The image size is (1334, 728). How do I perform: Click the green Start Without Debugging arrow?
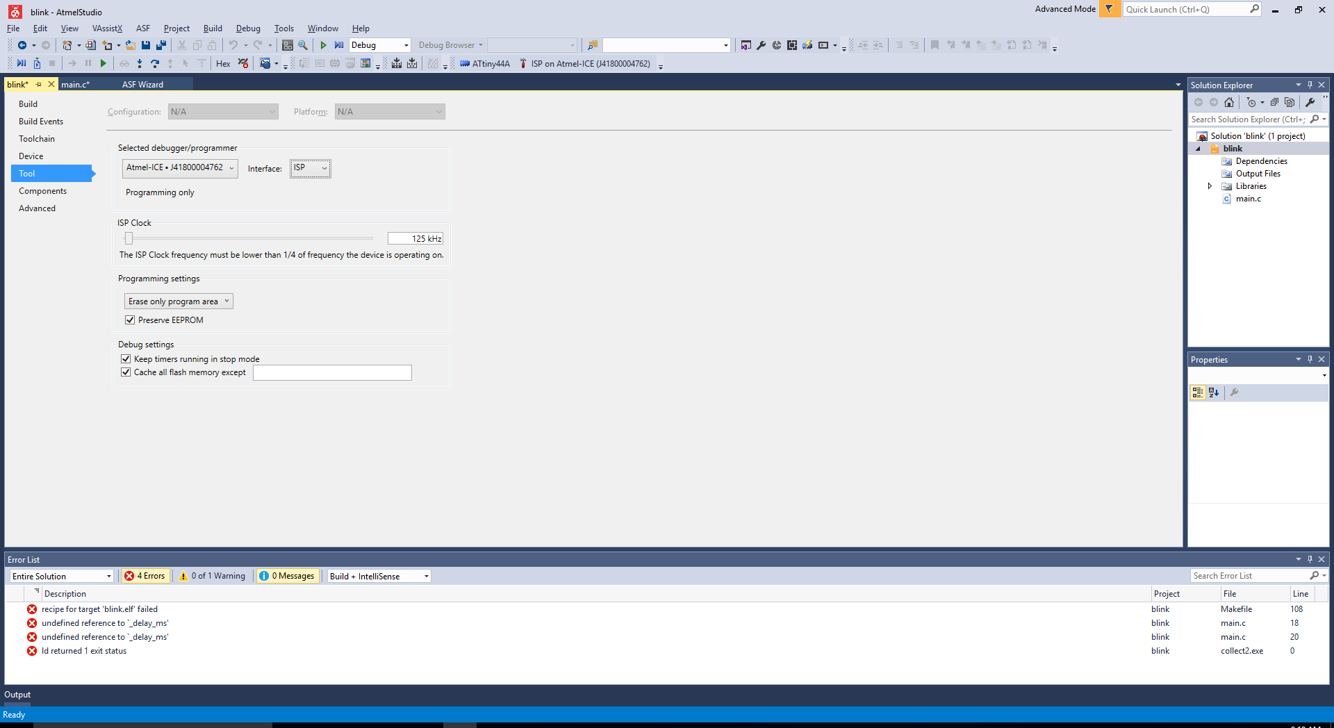coord(323,45)
